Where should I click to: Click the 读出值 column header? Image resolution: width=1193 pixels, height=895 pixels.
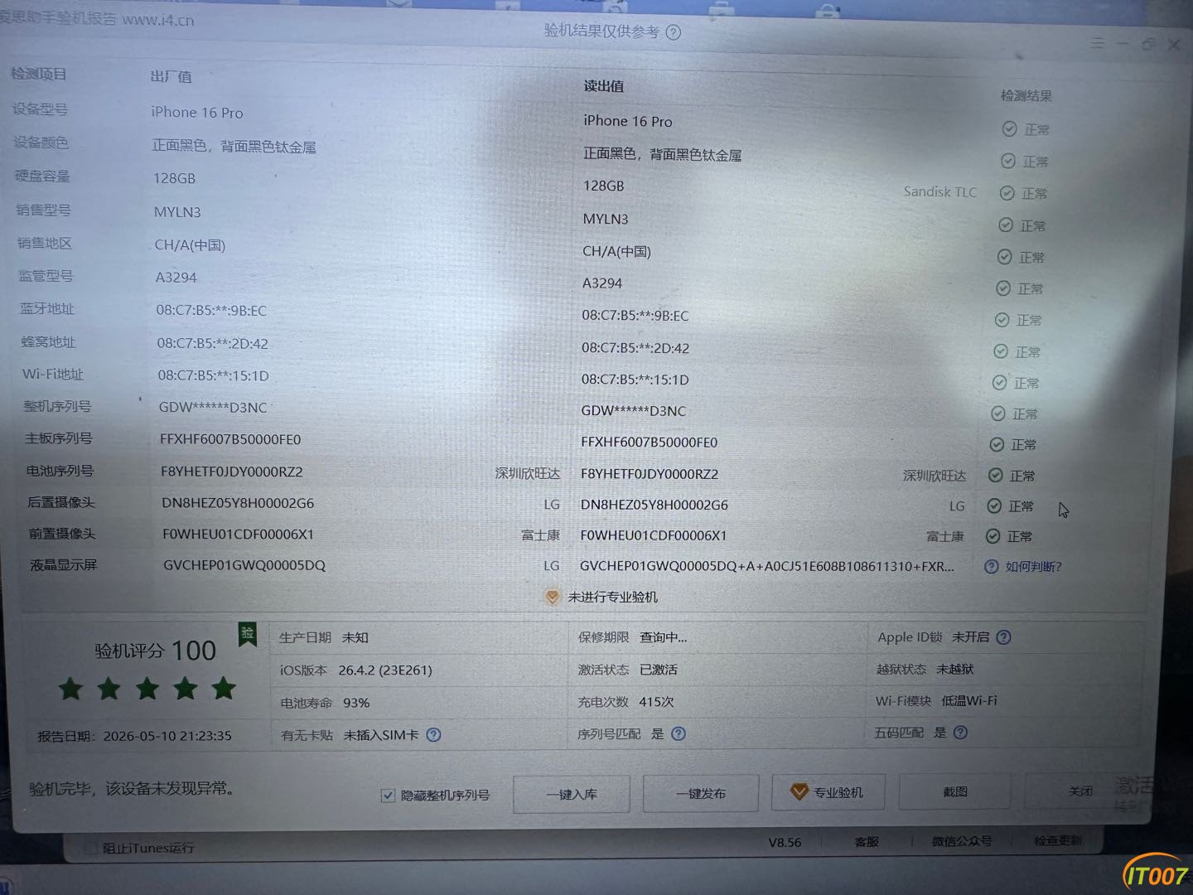click(603, 86)
